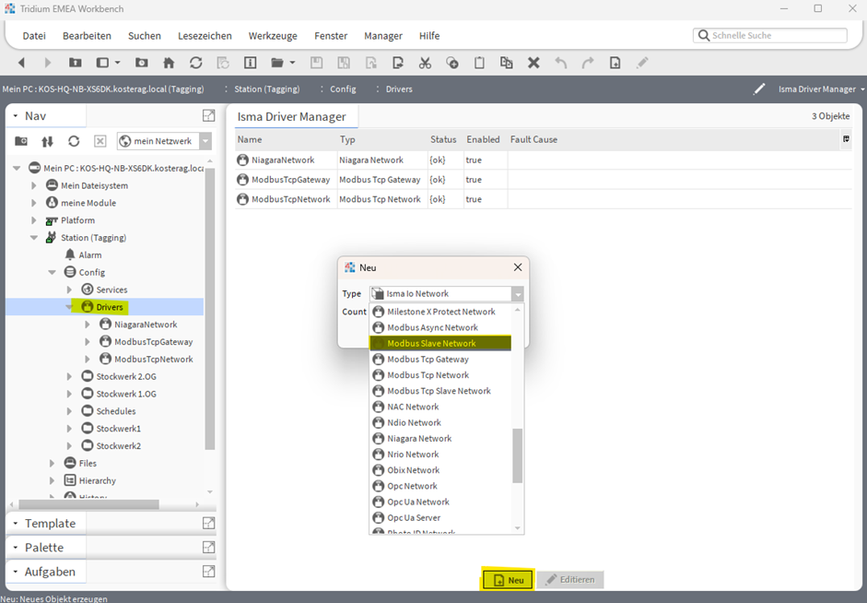This screenshot has height=603, width=867.
Task: Click the Cut scissors toolbar icon
Action: (425, 63)
